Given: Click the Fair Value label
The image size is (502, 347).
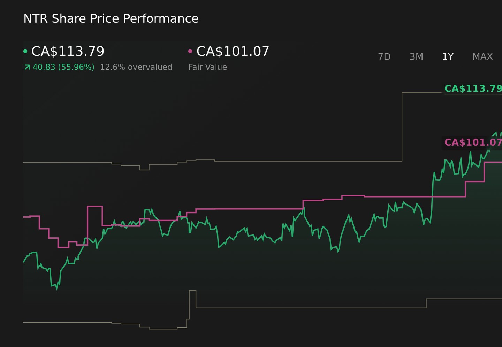Looking at the screenshot, I should tap(208, 67).
